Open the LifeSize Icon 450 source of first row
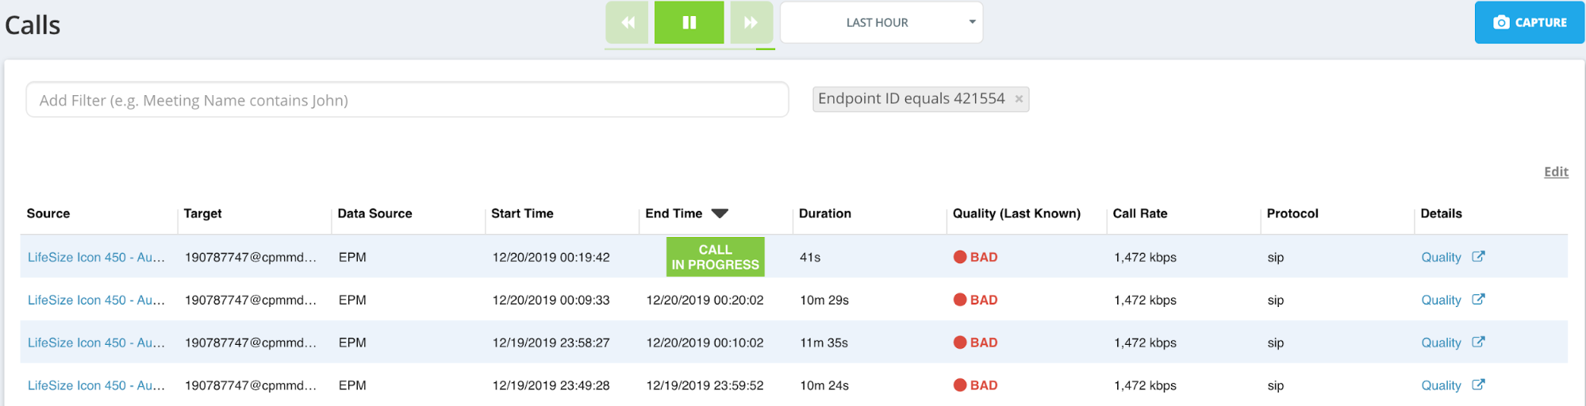 click(x=96, y=257)
